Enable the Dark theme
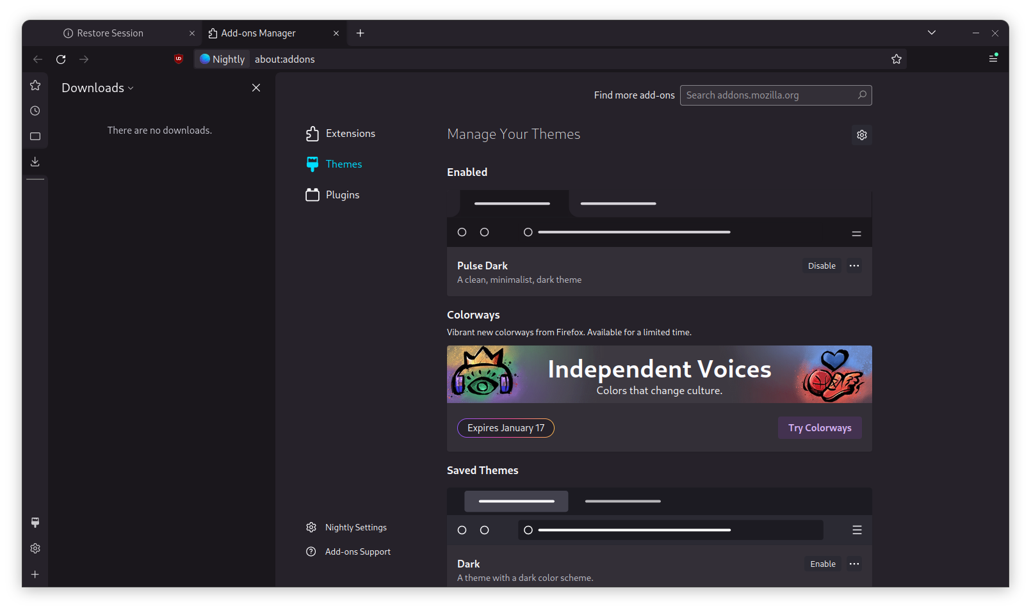The image size is (1031, 611). [823, 564]
